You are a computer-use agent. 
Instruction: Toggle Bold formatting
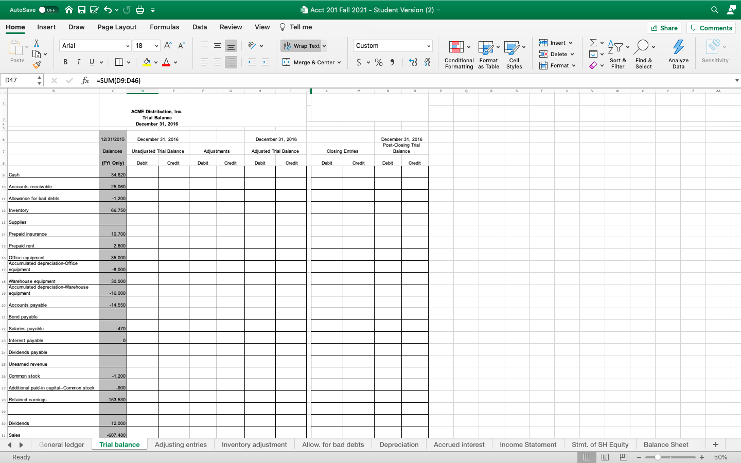coord(65,62)
